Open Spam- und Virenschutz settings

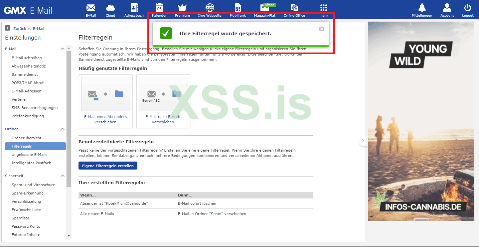pos(33,185)
